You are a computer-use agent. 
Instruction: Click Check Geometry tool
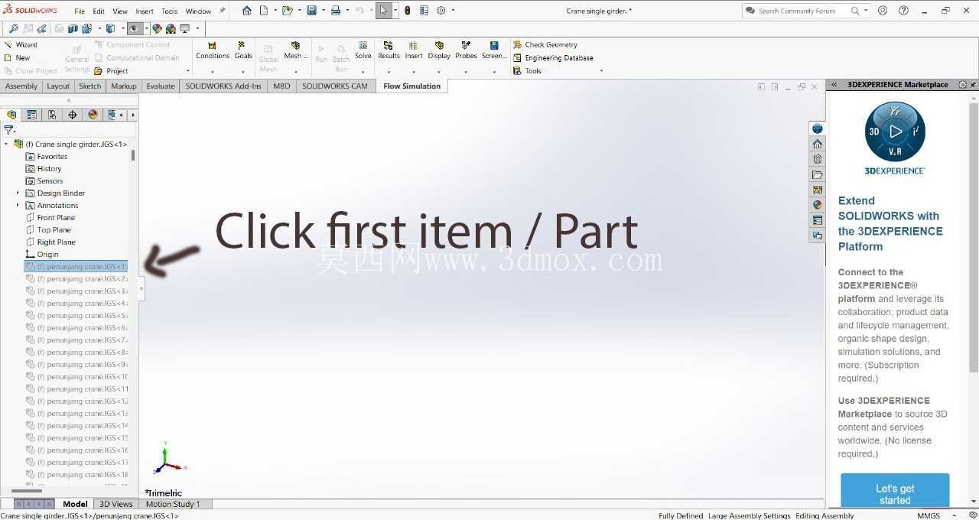click(545, 44)
